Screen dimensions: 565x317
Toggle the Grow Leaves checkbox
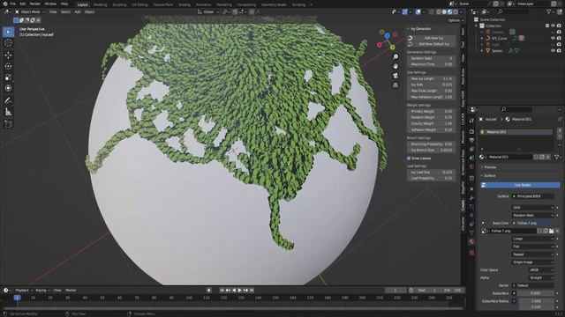(409, 158)
